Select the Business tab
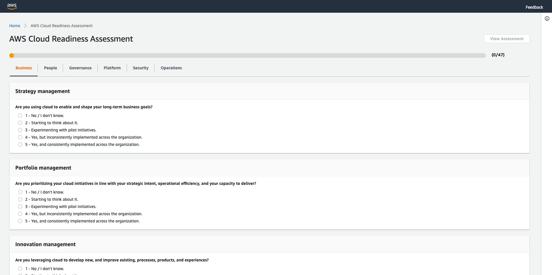This screenshot has width=552, height=275. [x=24, y=68]
